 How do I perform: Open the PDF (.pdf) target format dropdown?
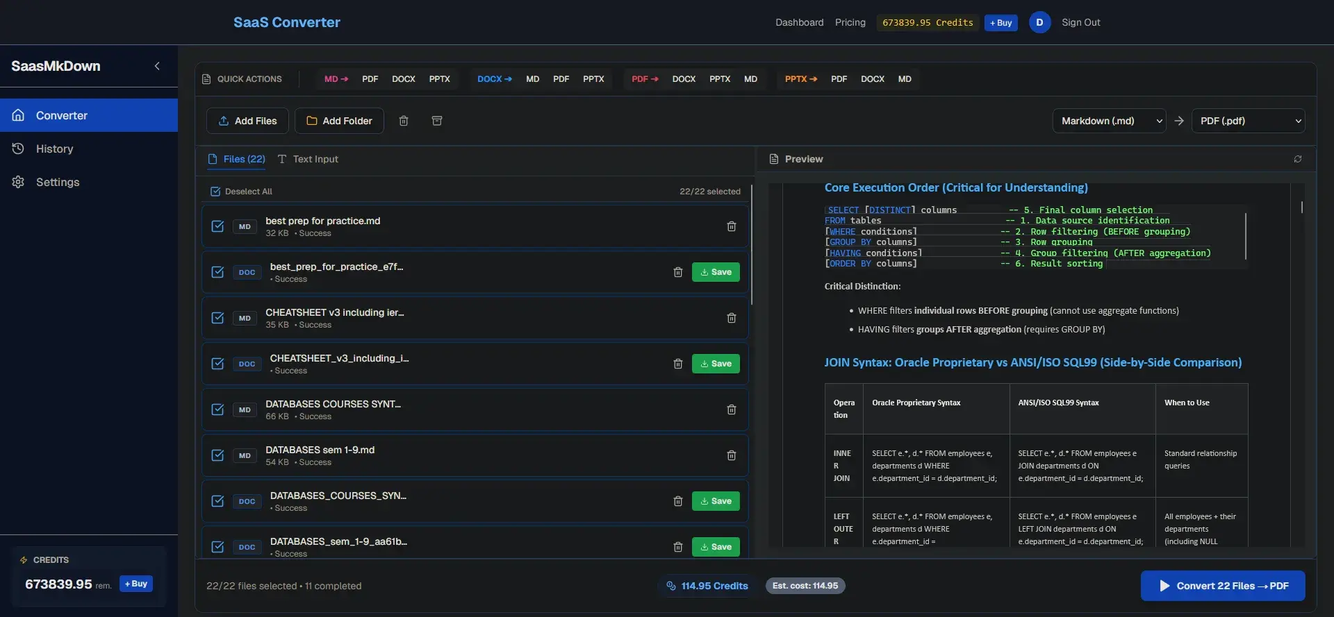click(x=1248, y=121)
